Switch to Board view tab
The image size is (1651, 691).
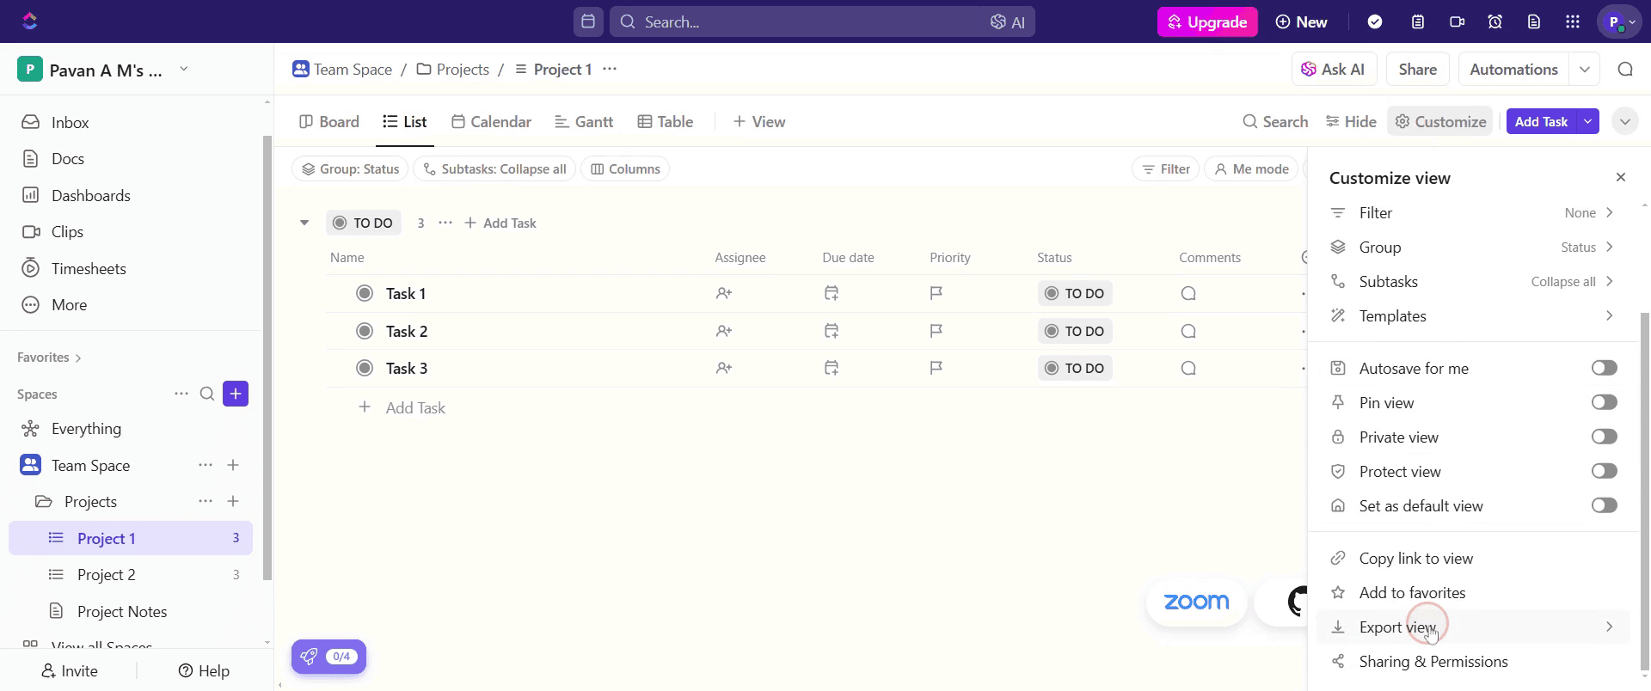click(x=329, y=121)
